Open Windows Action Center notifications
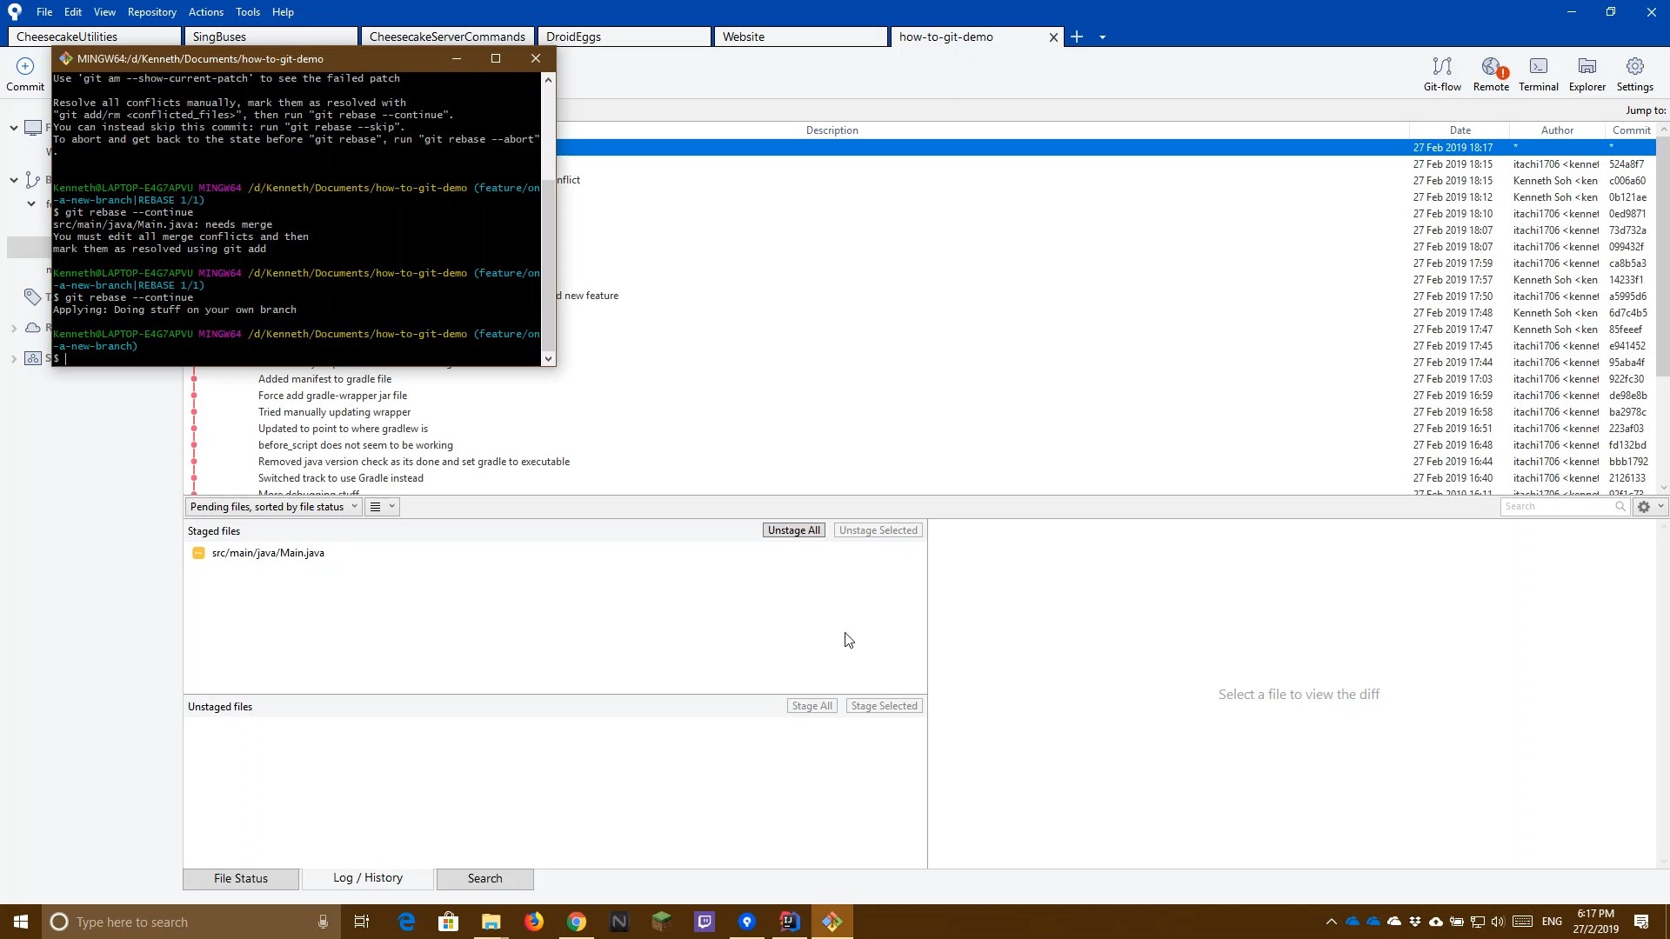This screenshot has height=939, width=1670. click(x=1641, y=922)
